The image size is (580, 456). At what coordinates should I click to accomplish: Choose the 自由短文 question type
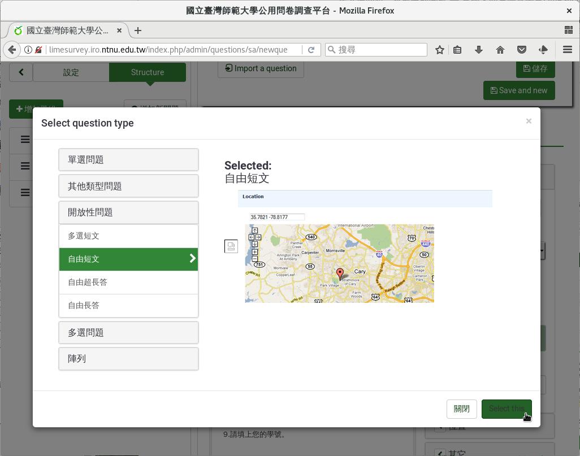point(128,259)
